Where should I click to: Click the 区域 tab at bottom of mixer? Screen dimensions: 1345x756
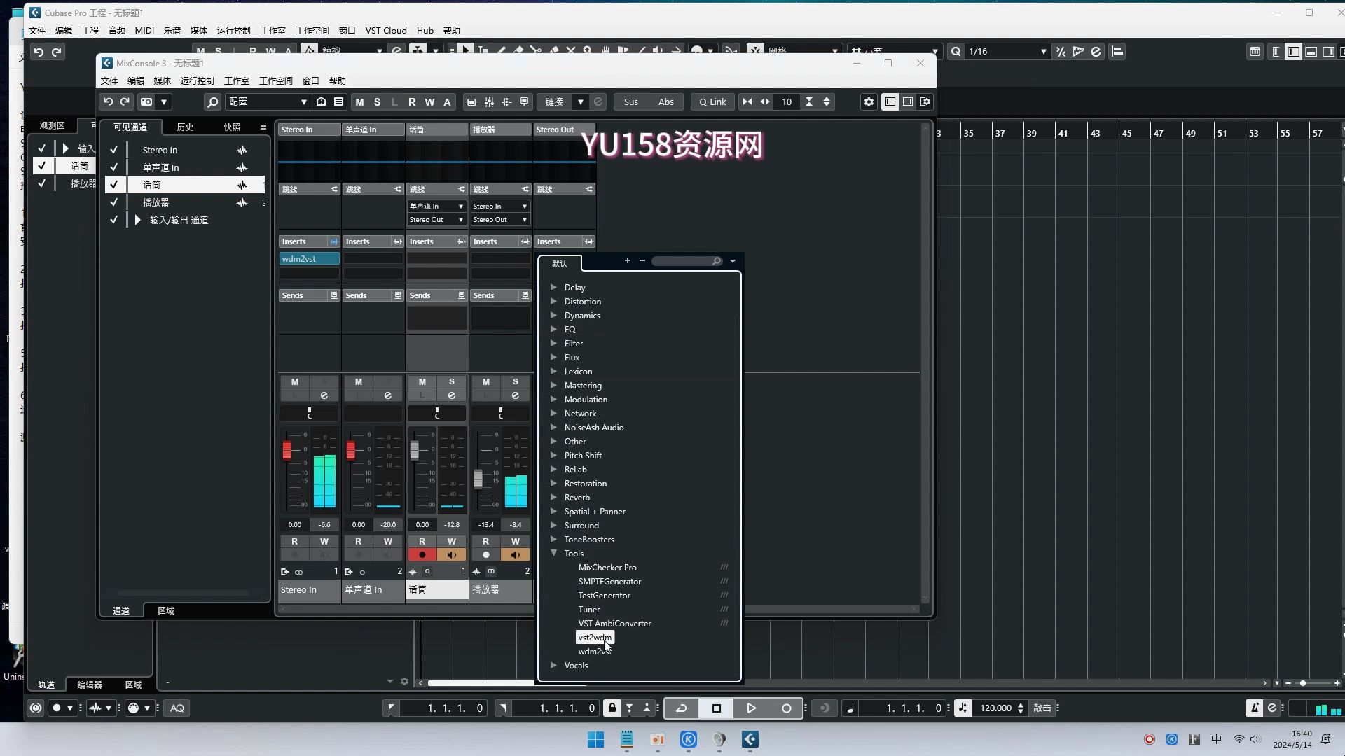166,611
